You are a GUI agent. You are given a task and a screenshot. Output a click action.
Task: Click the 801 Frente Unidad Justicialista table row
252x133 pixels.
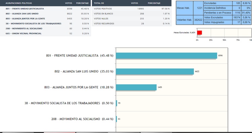pyautogui.click(x=45, y=9)
